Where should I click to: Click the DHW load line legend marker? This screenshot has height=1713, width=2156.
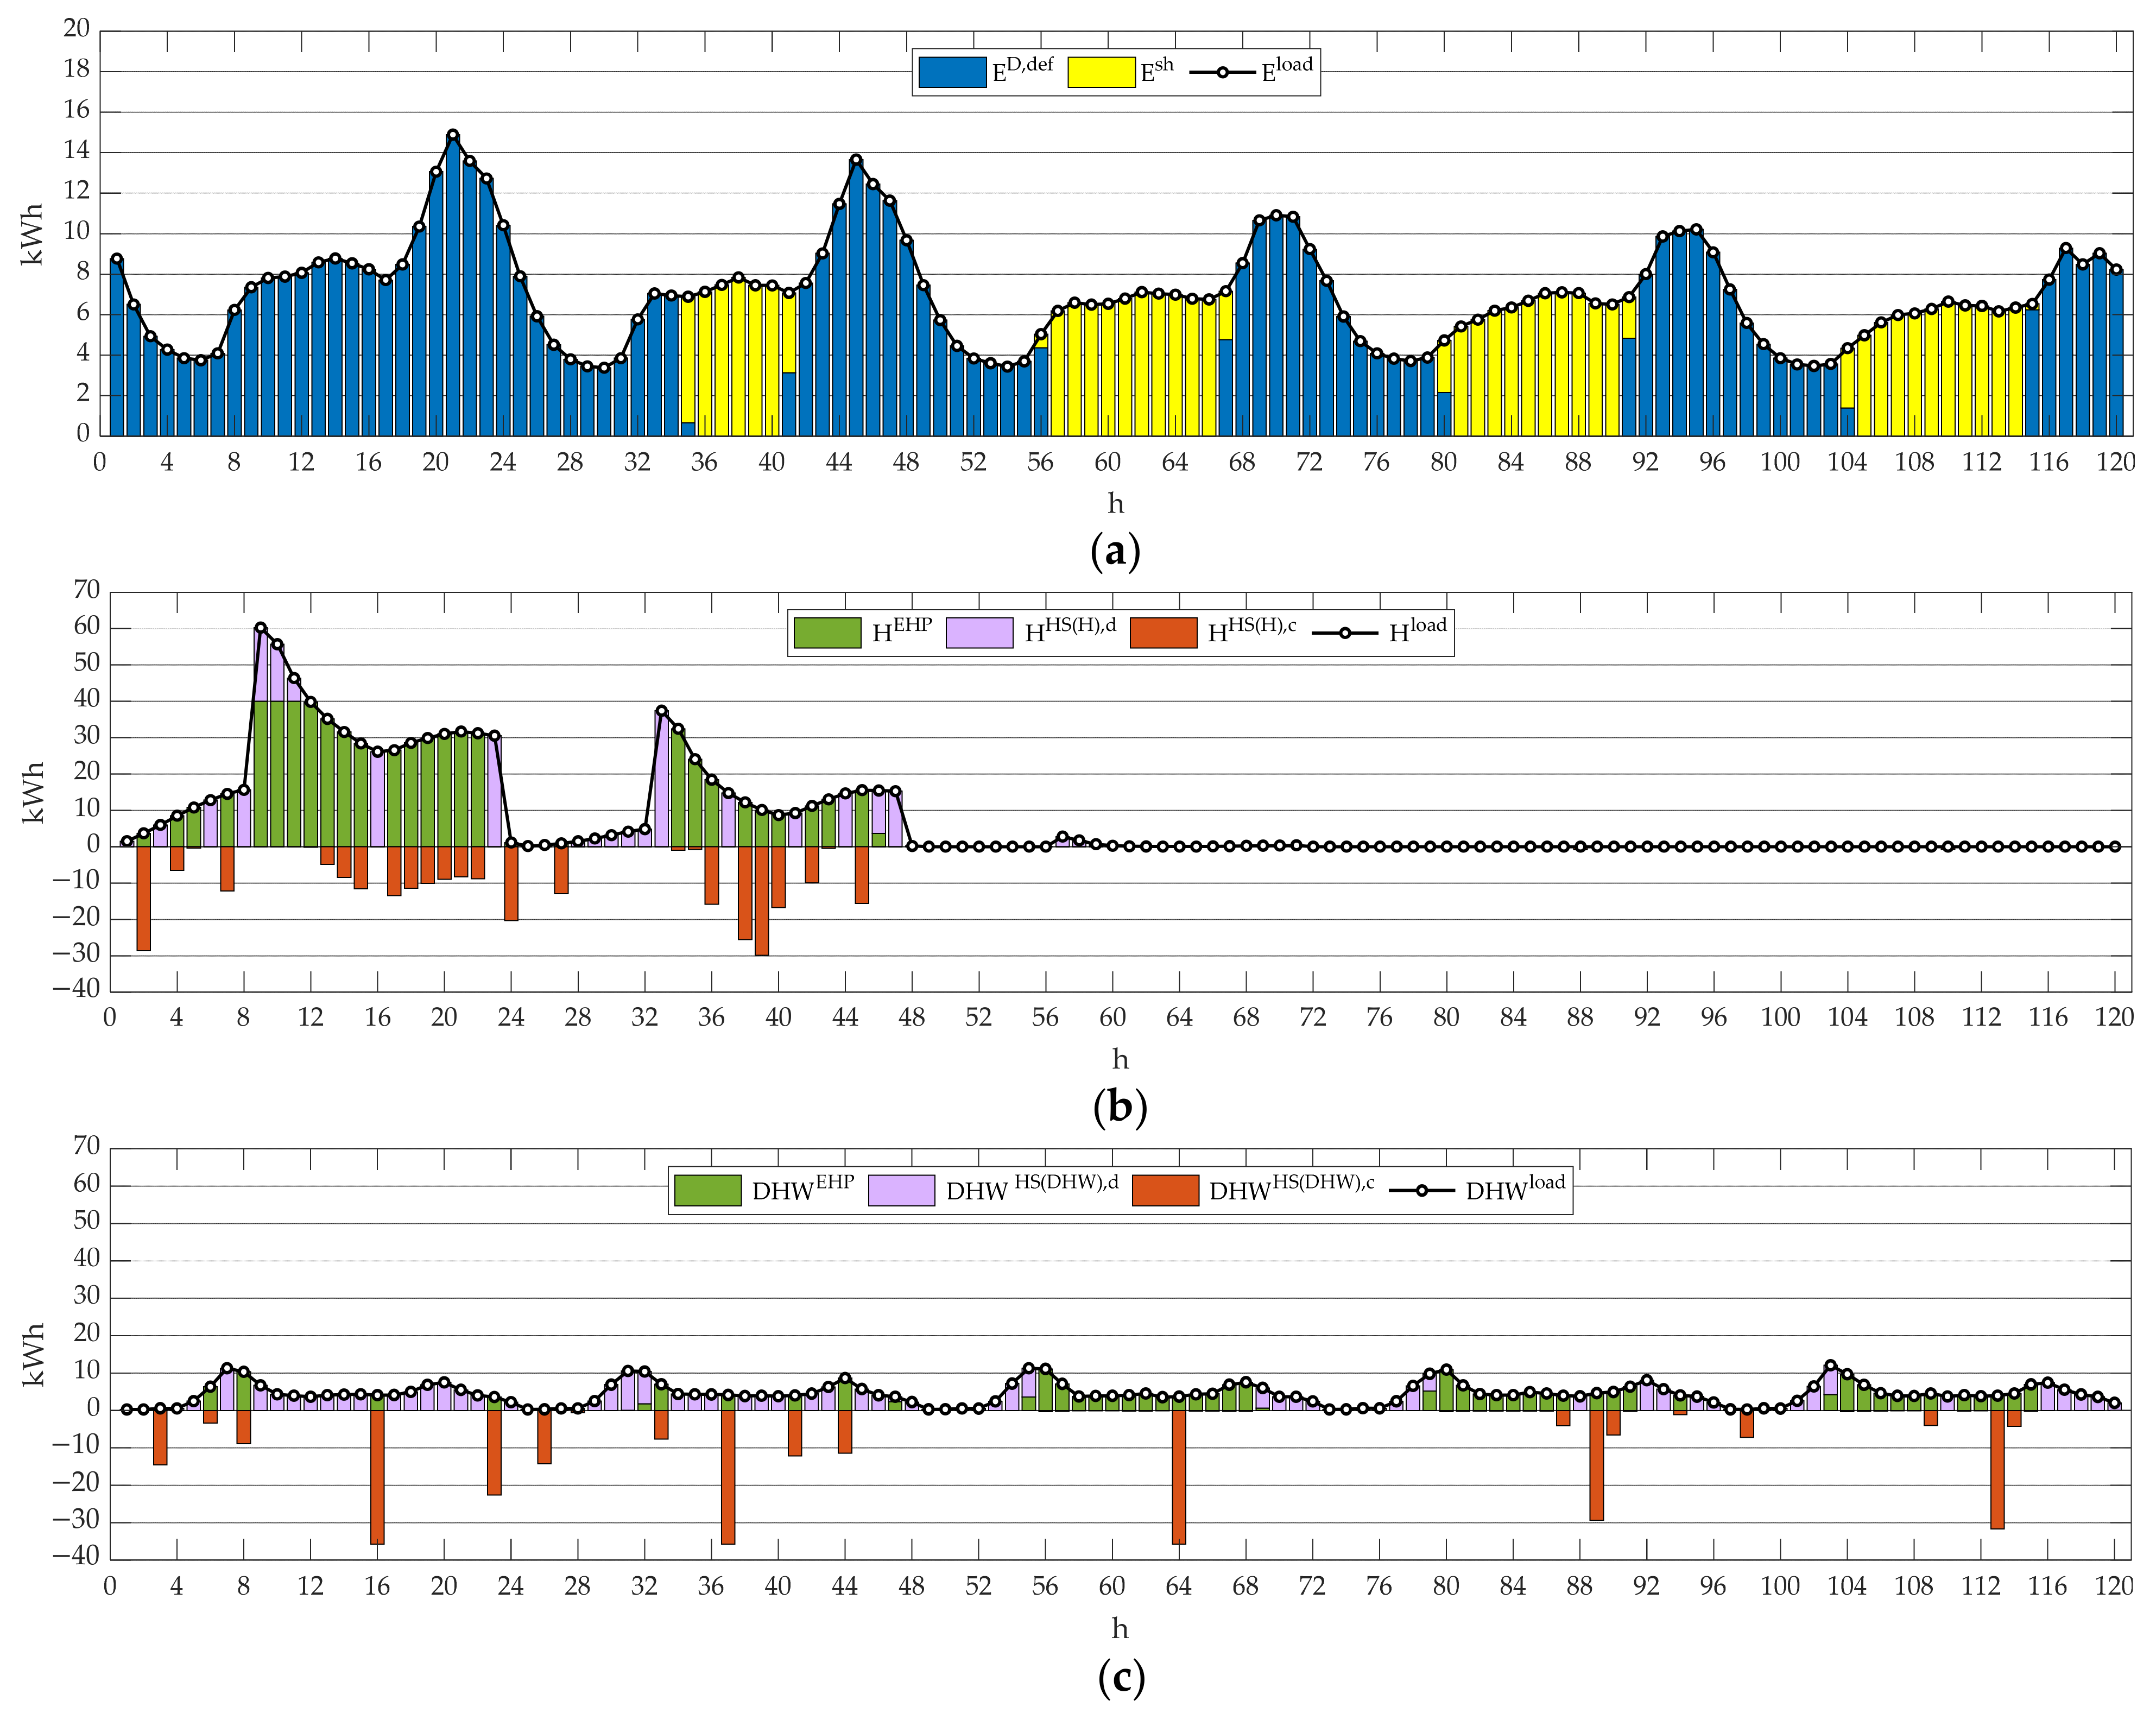click(1421, 1190)
